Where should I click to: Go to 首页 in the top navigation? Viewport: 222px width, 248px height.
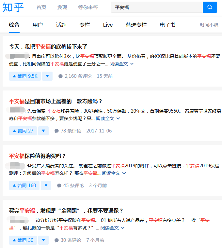coord(41,7)
